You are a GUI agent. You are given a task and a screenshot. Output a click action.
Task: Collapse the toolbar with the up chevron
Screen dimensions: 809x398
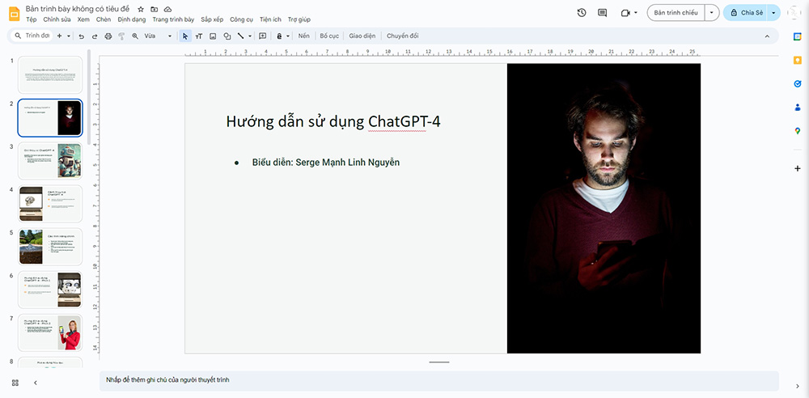coord(767,36)
